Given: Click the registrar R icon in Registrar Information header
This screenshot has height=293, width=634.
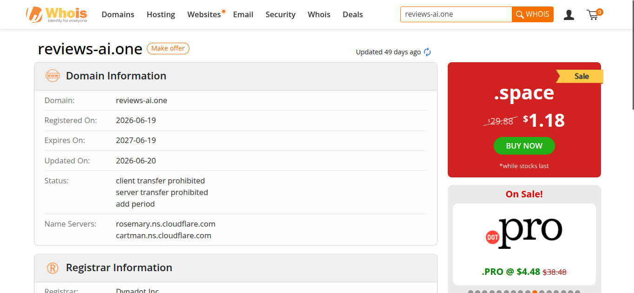Looking at the screenshot, I should [x=52, y=268].
